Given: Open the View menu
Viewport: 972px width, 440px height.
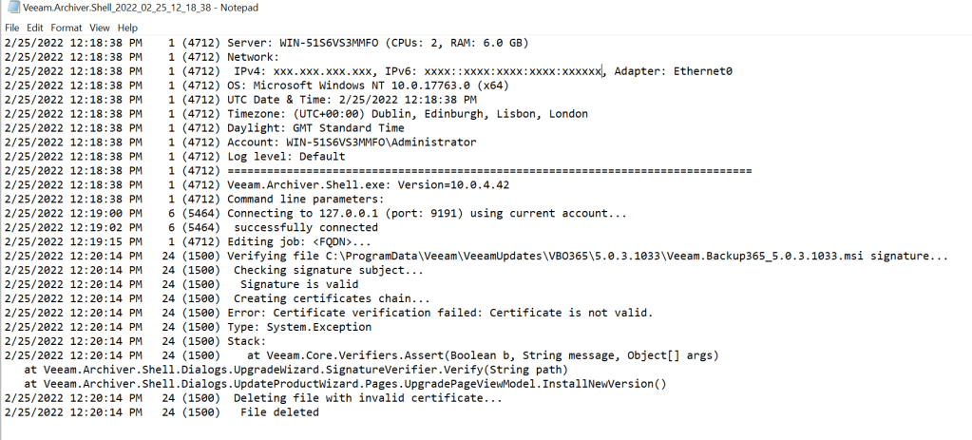Looking at the screenshot, I should (100, 29).
